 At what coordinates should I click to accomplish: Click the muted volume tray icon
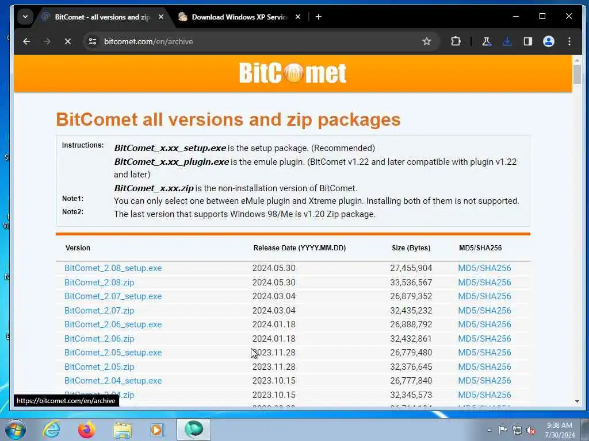(531, 430)
